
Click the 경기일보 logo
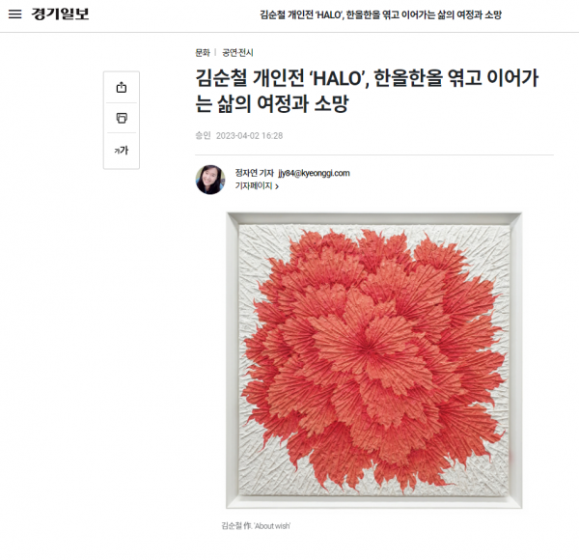click(x=60, y=14)
